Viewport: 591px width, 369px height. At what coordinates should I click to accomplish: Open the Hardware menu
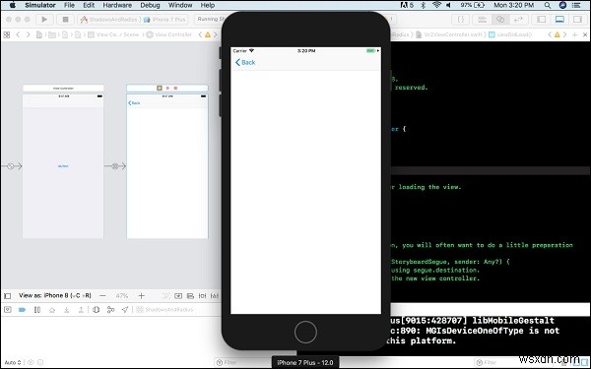tap(117, 5)
